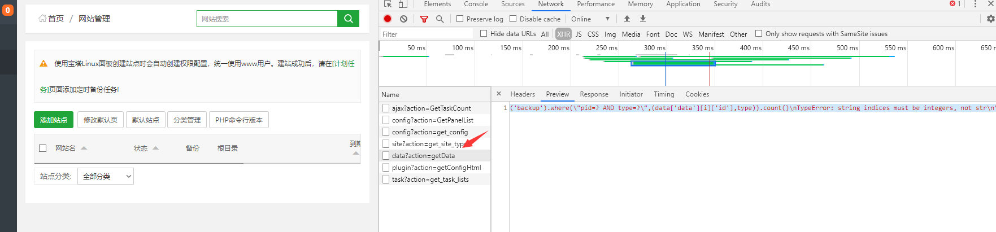
Task: Tick checkbox for ajax?action=GetTaskCount request
Action: coord(386,108)
